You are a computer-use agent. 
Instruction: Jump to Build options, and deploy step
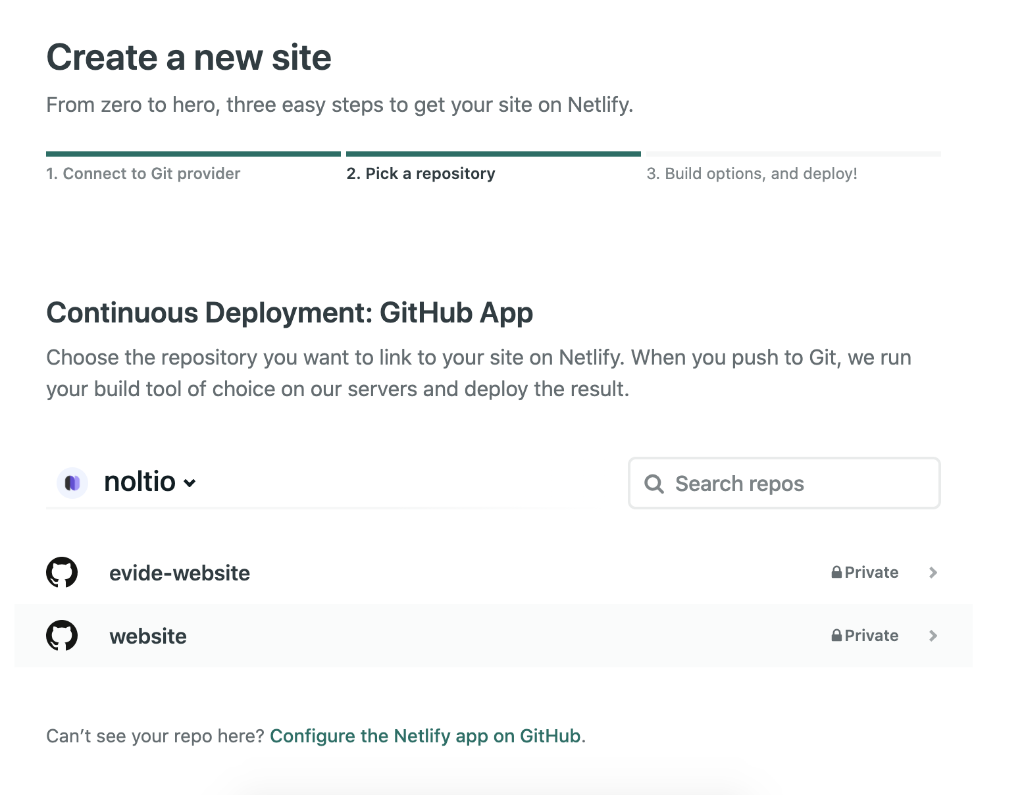(752, 174)
